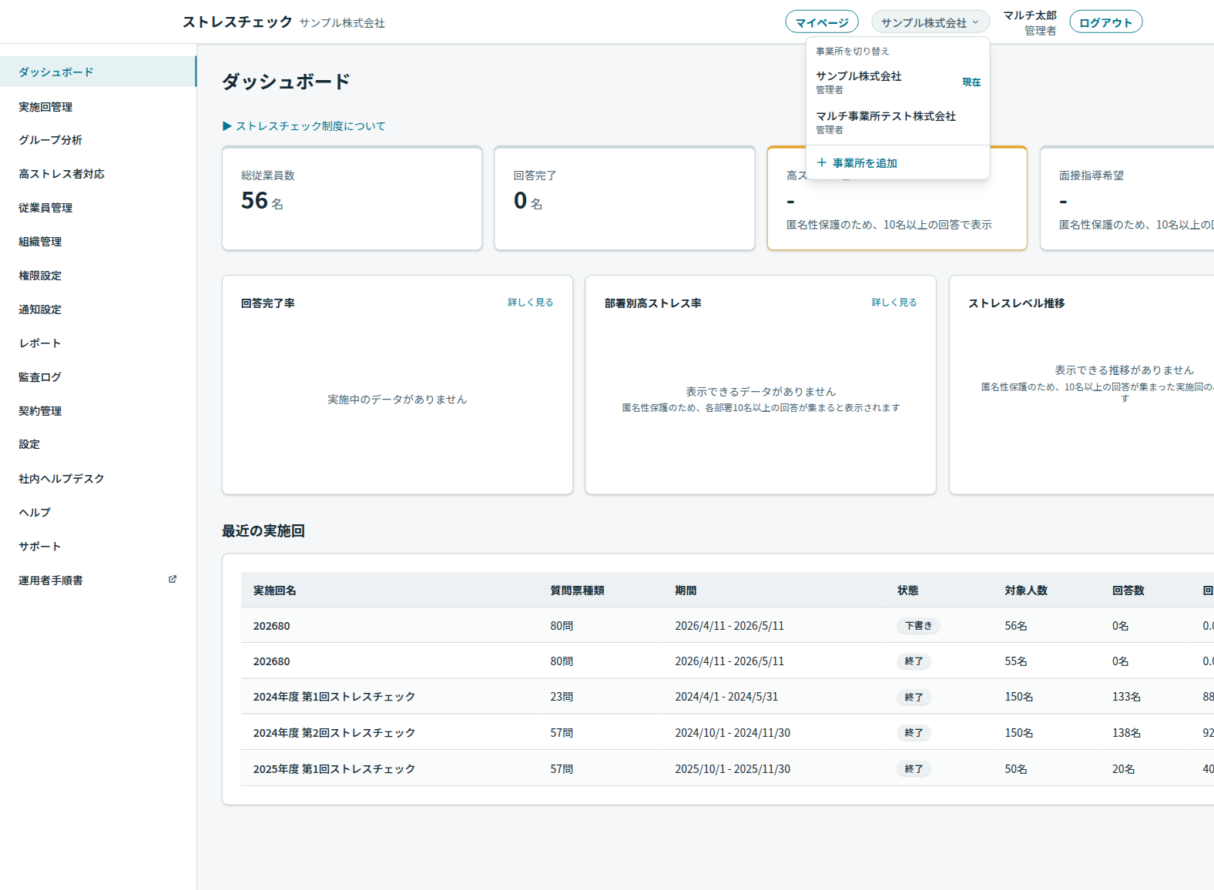Screen dimensions: 1214x890
Task: Go to ダッシュボード in sidebar
Action: click(98, 72)
